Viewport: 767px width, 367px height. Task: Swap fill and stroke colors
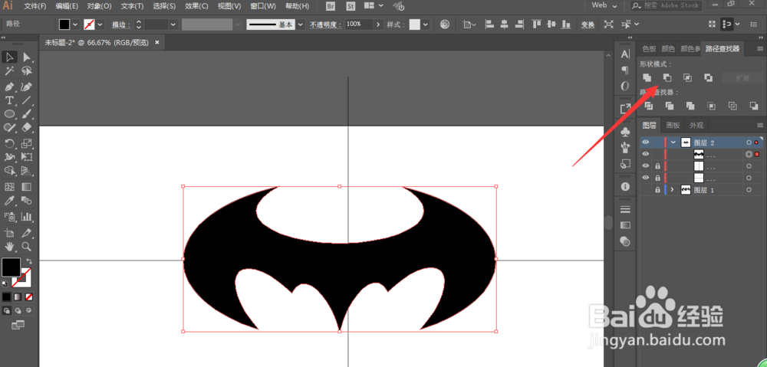29,261
